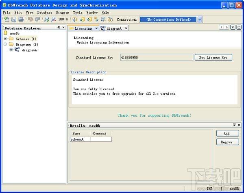Viewport: 244px width, 193px height.
Task: Select the newDb root tree label
Action: pyautogui.click(x=15, y=33)
